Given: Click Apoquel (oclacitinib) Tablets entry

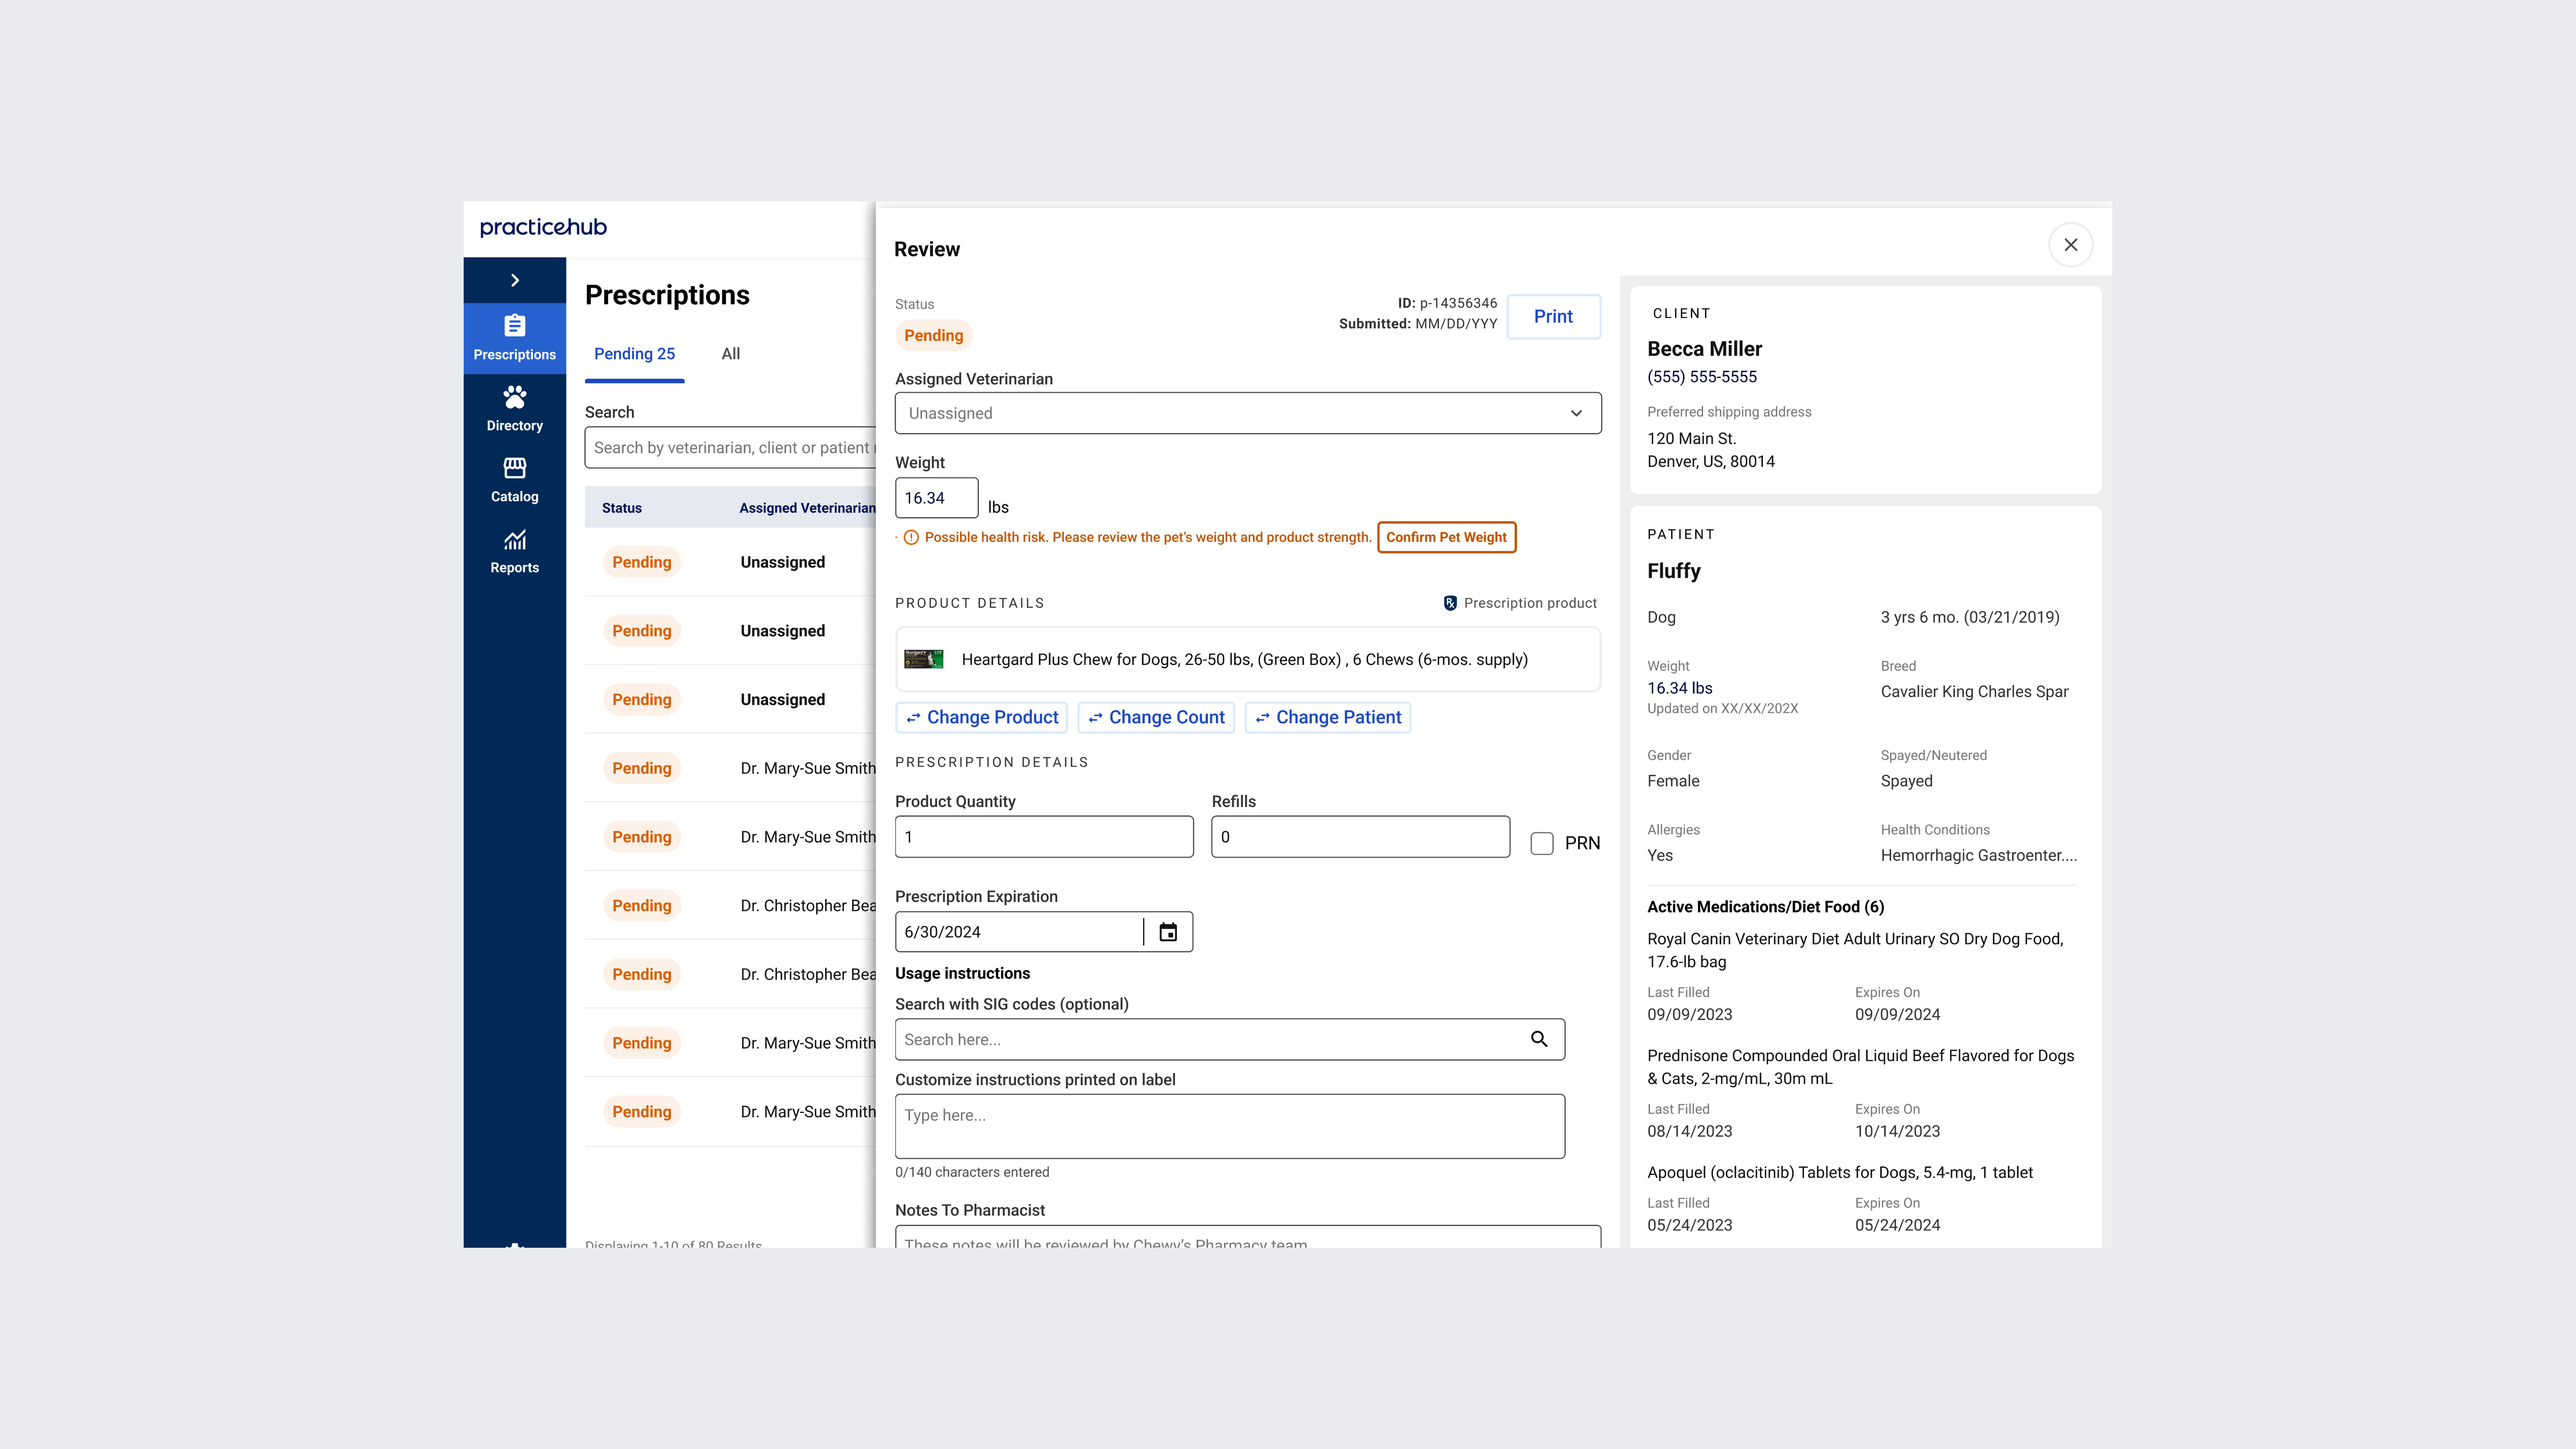Looking at the screenshot, I should tap(1840, 1172).
